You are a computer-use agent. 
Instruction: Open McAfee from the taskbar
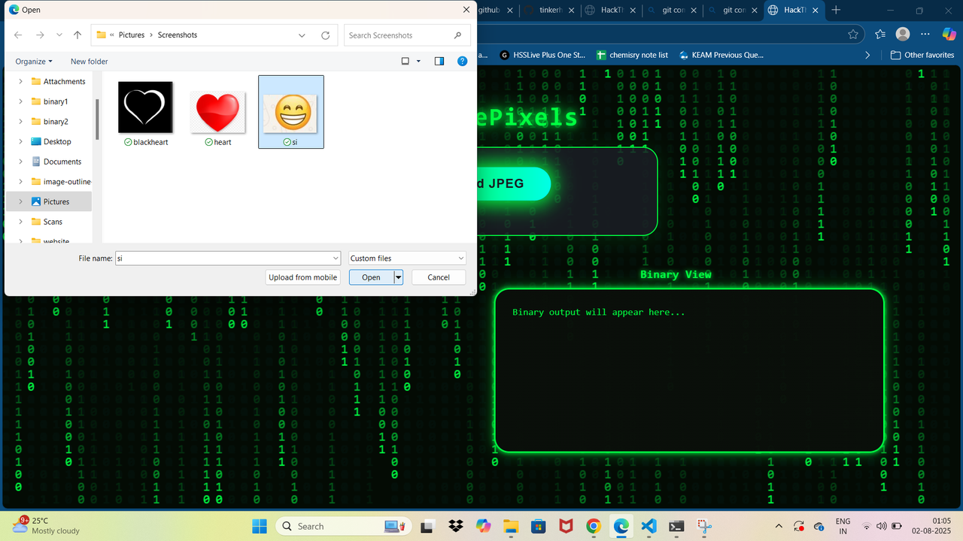565,526
